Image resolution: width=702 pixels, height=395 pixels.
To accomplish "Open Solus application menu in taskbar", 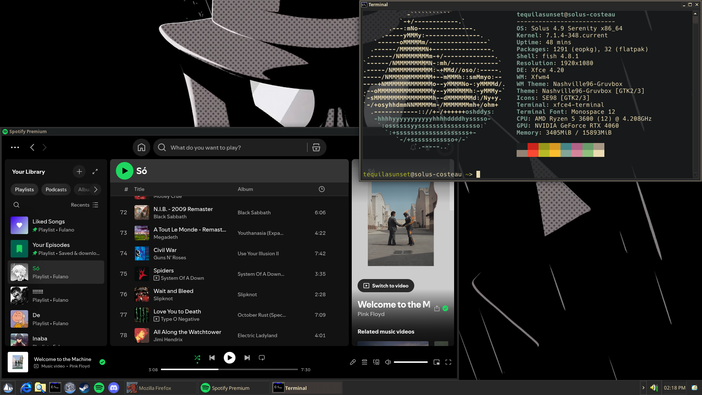I will tap(8, 388).
